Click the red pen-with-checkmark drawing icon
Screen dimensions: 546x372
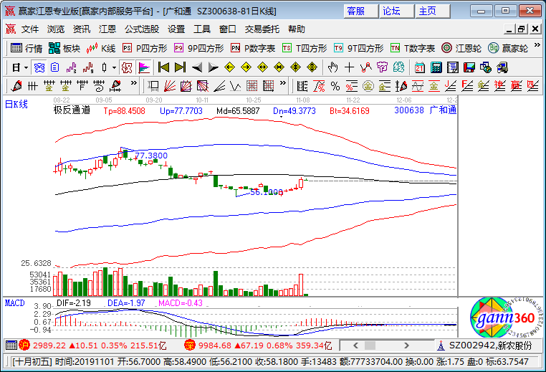pos(16,86)
